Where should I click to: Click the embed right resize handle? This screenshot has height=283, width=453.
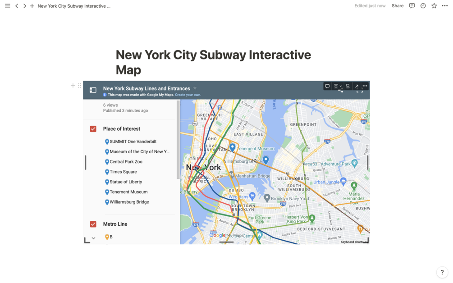point(367,163)
